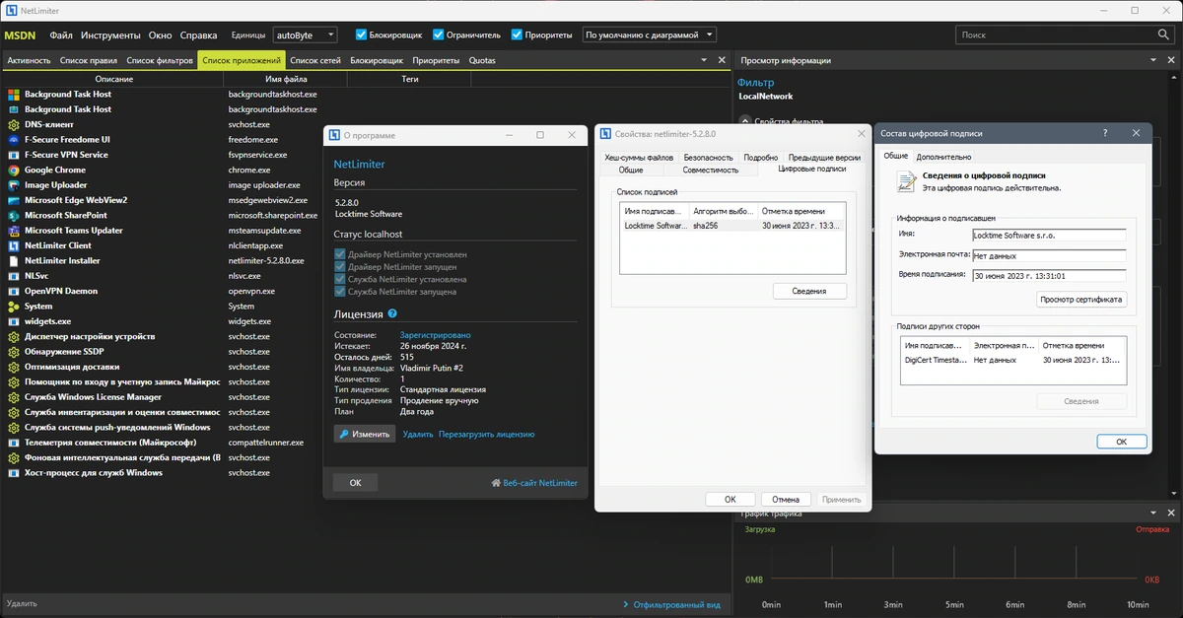
Task: Click the Служба NetLimiter установлена checkbox
Action: (340, 279)
